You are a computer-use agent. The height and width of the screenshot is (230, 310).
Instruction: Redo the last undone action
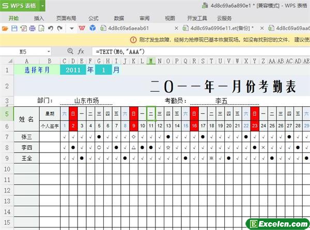[59, 28]
